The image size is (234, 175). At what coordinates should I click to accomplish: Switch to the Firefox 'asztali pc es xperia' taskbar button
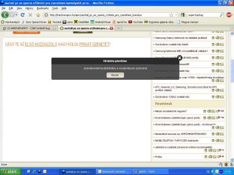click(78, 172)
